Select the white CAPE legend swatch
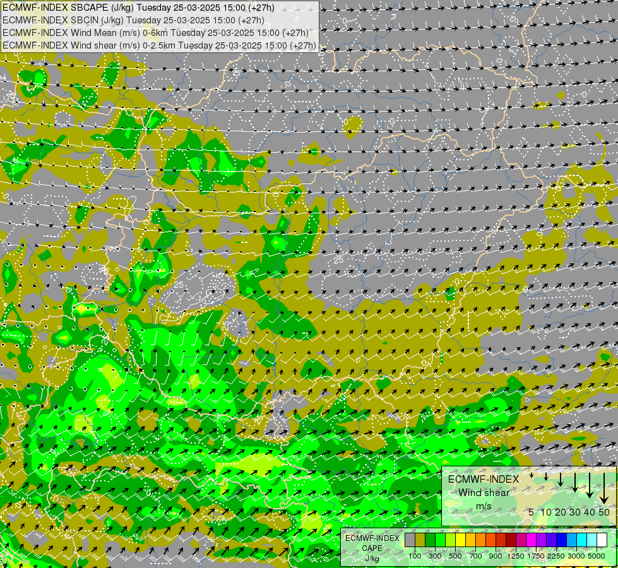Viewport: 618px width, 568px height. point(602,540)
